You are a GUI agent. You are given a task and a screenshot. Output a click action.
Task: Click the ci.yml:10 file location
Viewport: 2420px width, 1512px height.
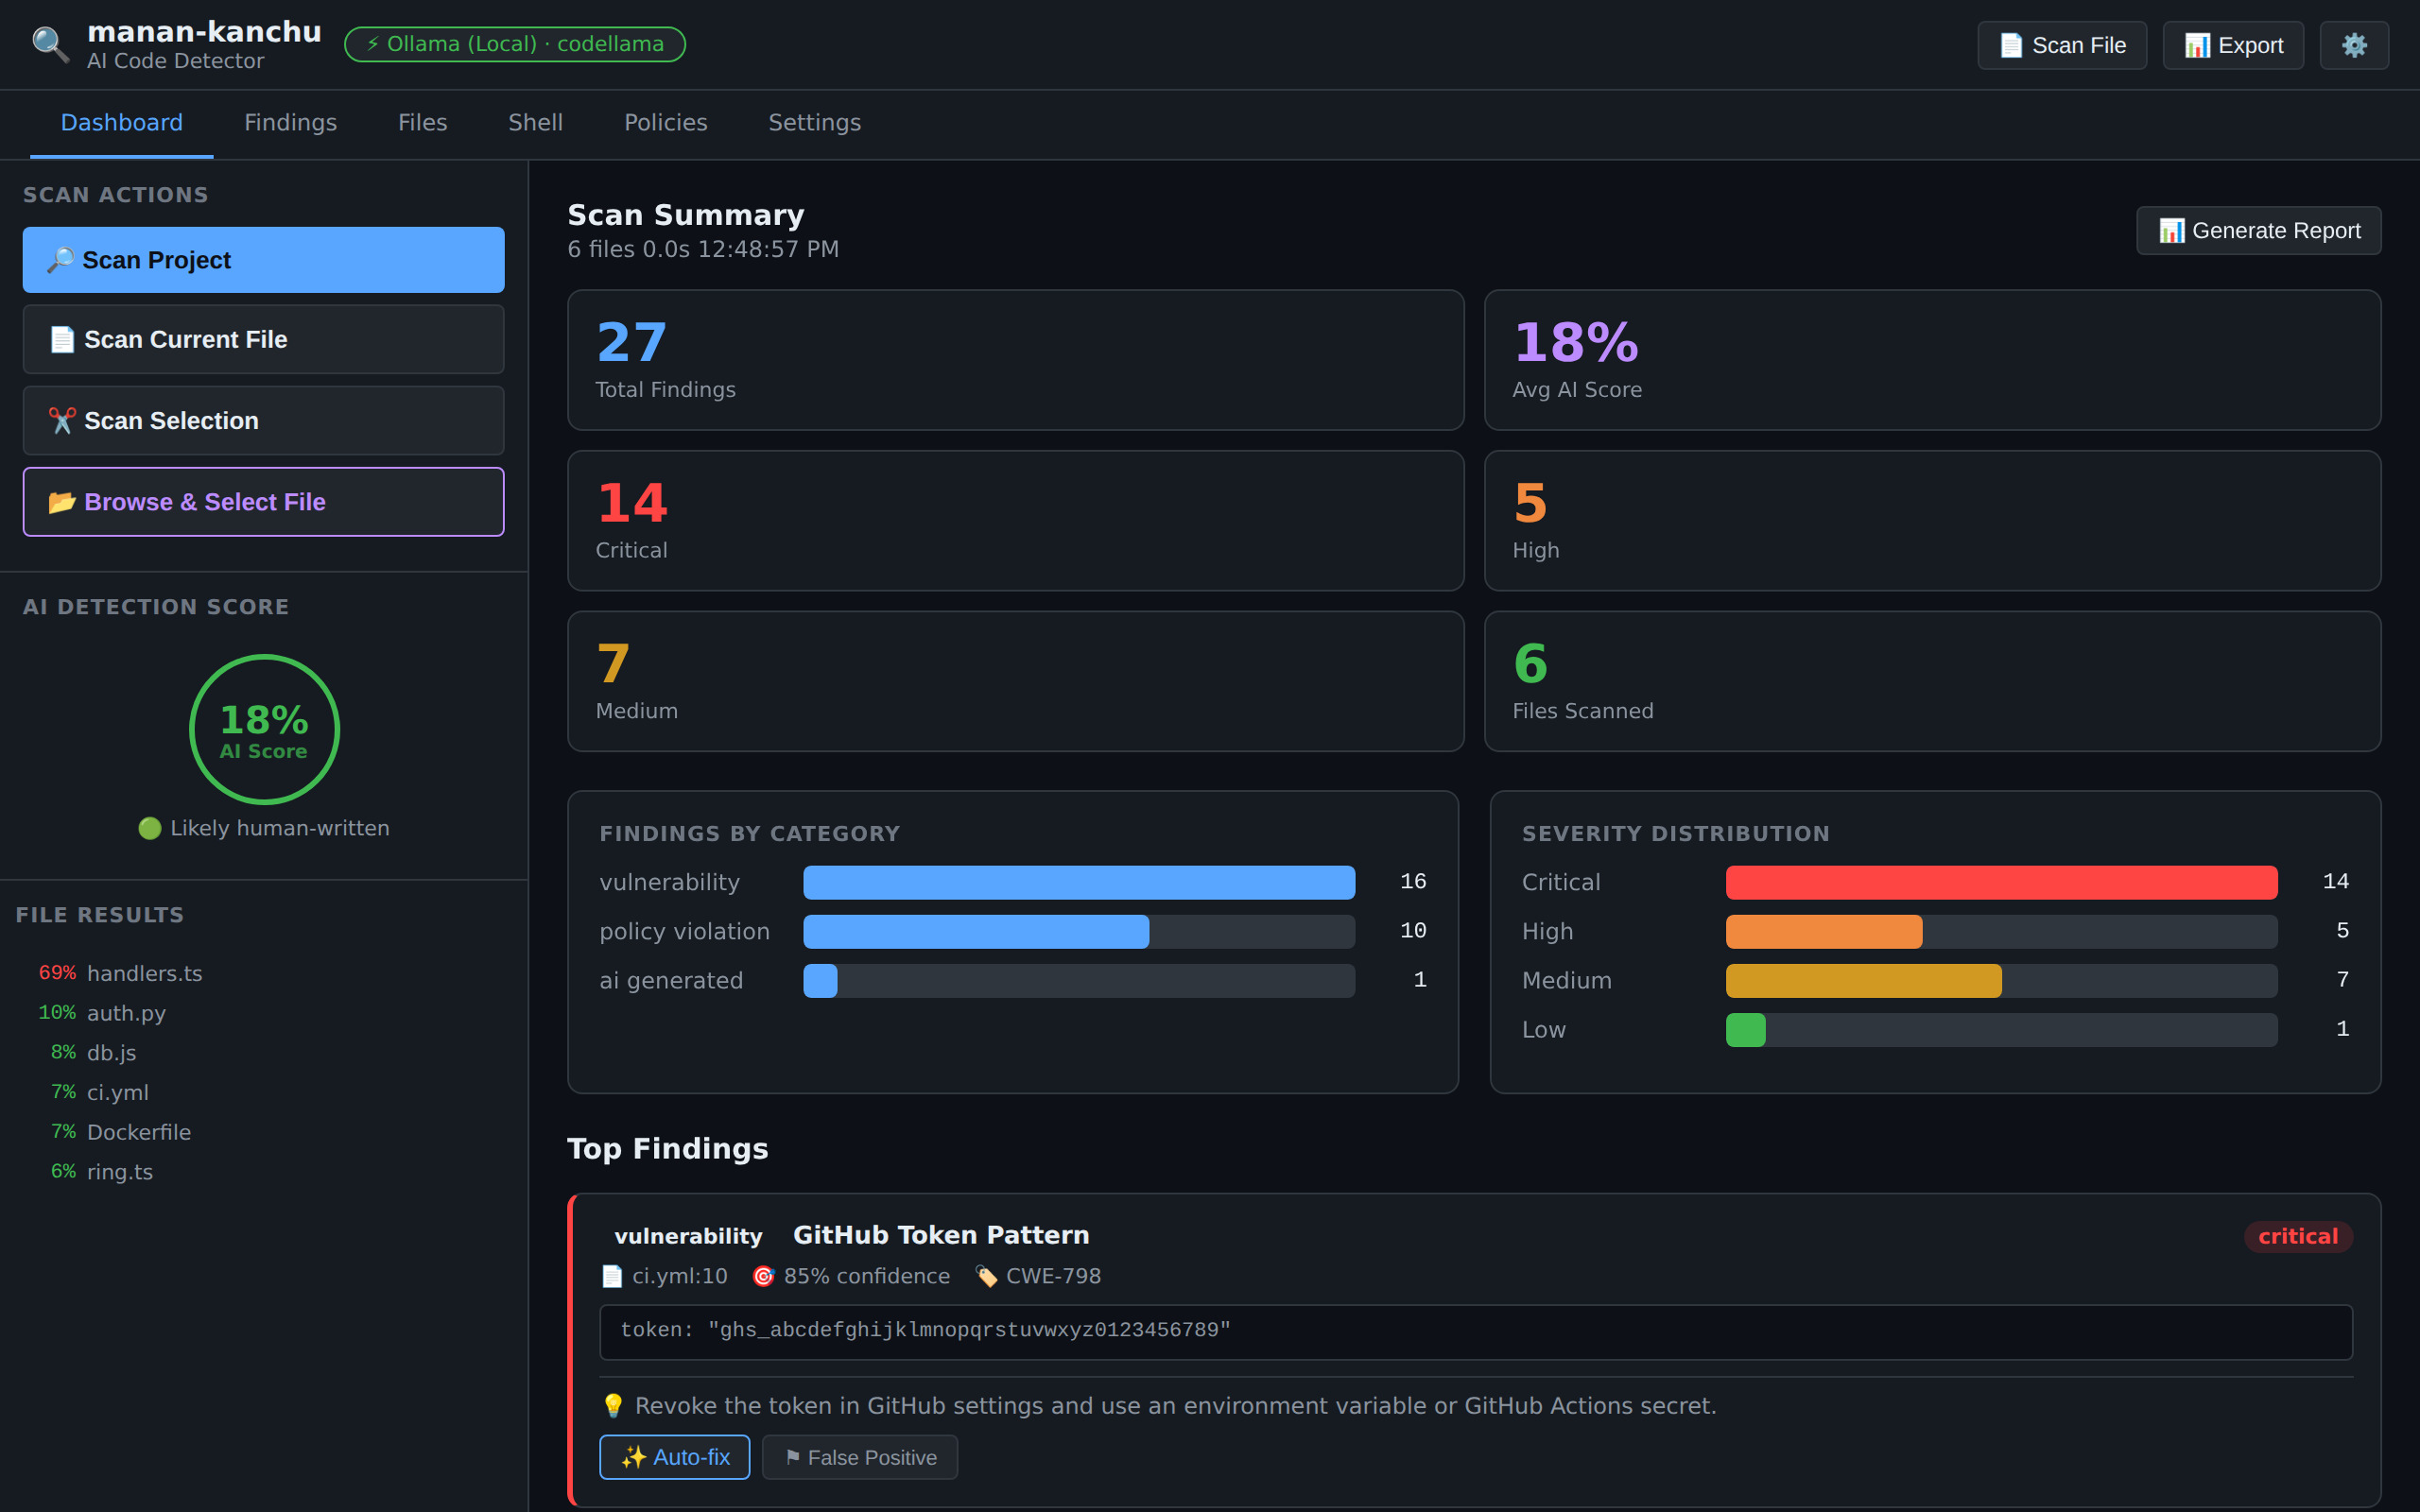[665, 1276]
